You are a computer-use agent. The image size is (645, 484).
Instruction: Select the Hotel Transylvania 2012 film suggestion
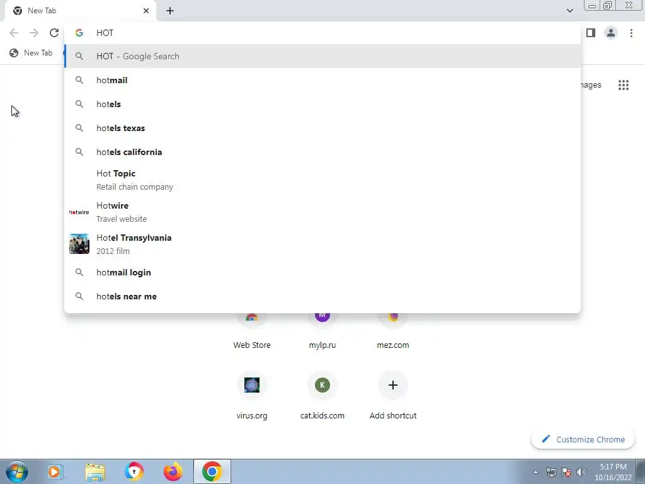click(323, 244)
